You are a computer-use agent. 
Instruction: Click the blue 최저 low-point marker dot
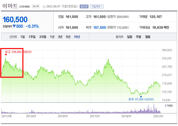[x=141, y=97]
